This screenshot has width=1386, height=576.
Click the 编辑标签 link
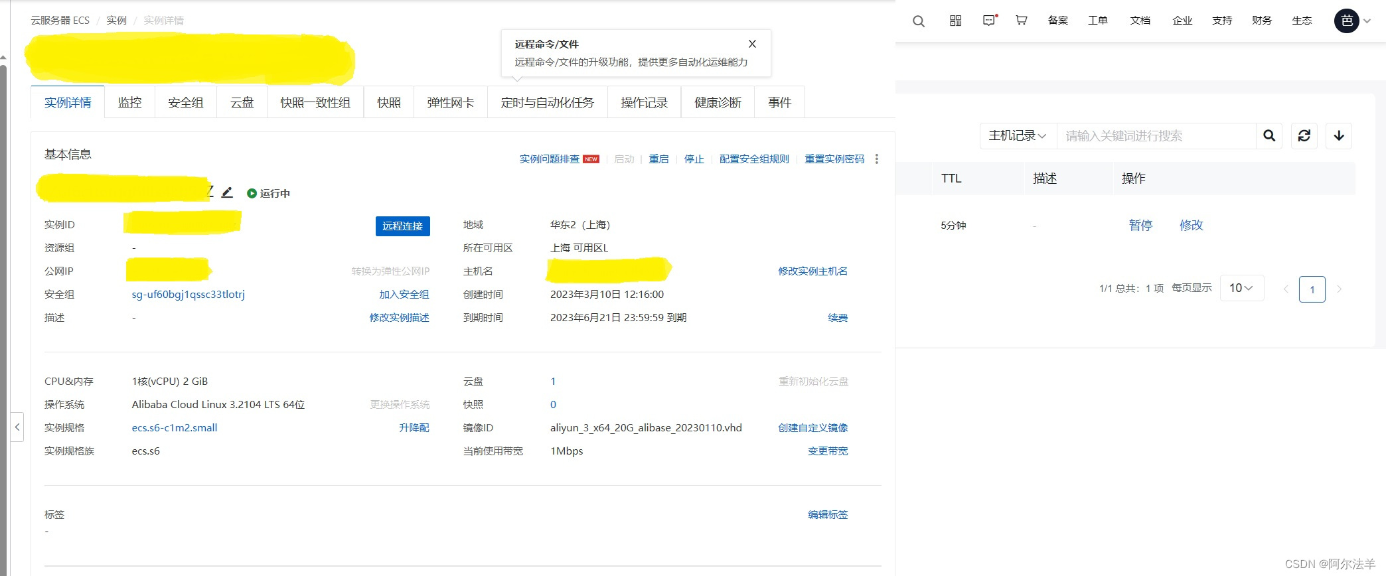click(x=828, y=514)
